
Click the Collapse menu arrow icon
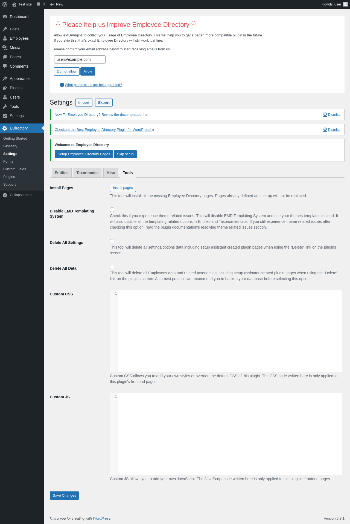(x=5, y=195)
